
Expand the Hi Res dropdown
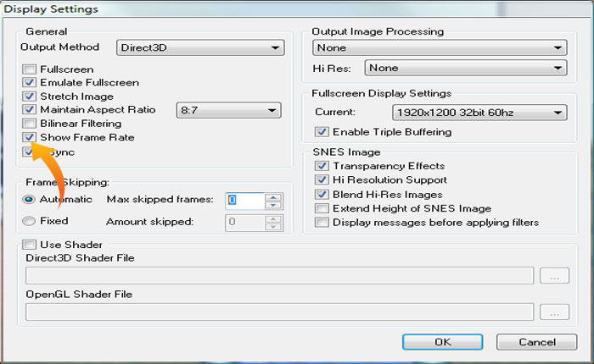pyautogui.click(x=466, y=68)
